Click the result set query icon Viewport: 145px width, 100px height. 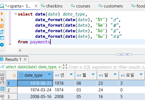click(2, 67)
